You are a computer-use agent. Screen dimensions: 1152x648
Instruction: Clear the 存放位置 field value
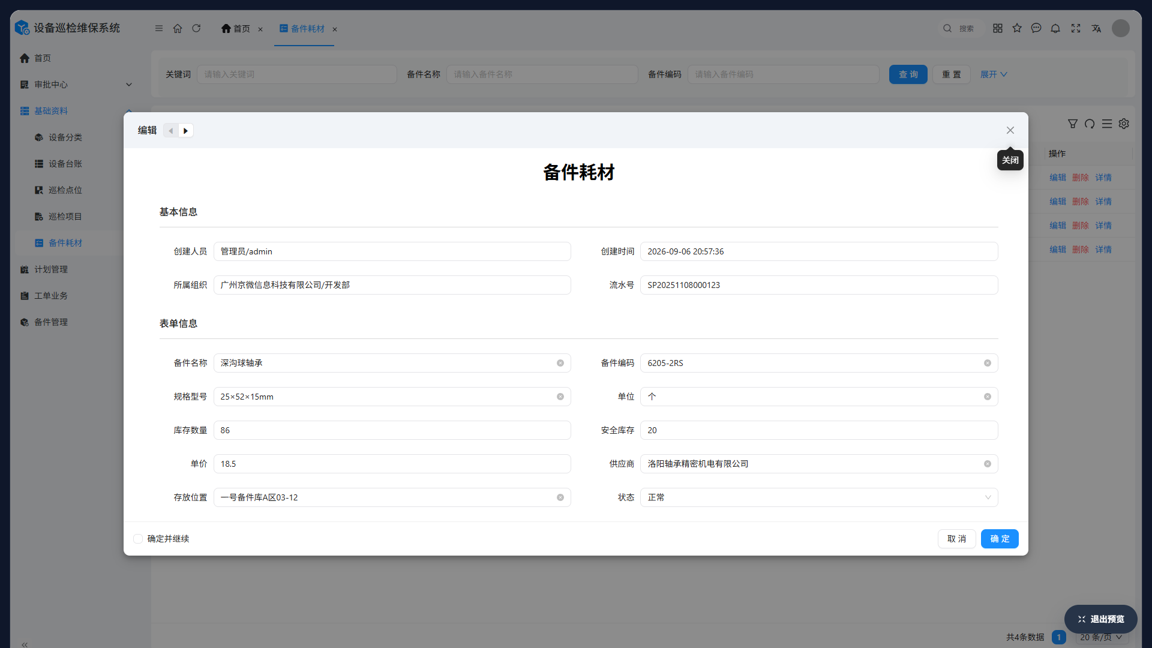coord(560,497)
